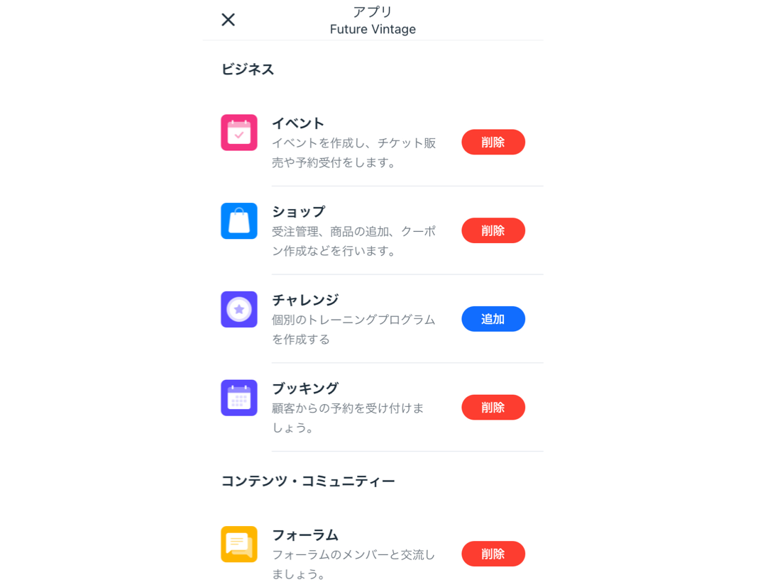This screenshot has width=758, height=587.
Task: Click the コンテンツ・コミュニティー section header
Action: point(308,480)
